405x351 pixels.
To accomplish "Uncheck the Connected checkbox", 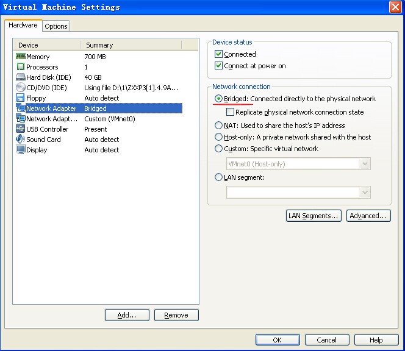I will [218, 54].
